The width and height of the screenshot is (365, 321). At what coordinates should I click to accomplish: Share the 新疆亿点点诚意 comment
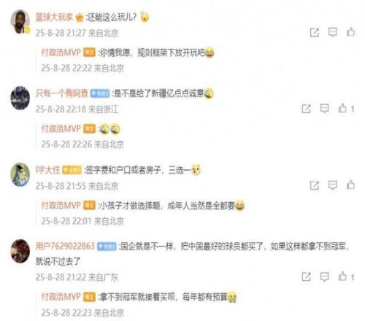tap(306, 109)
